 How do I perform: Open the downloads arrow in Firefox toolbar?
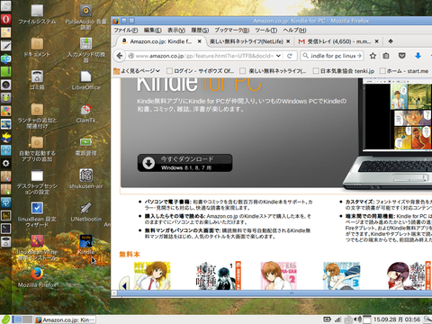click(x=418, y=56)
